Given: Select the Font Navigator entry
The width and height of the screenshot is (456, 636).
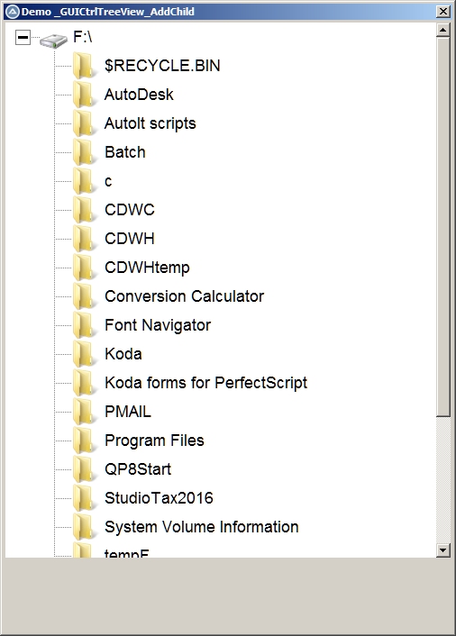Looking at the screenshot, I should click(x=158, y=325).
